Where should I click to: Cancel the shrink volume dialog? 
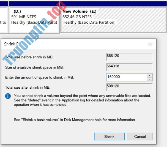coord(140,137)
